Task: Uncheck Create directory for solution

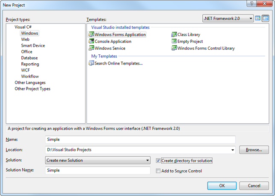Action: coord(158,161)
